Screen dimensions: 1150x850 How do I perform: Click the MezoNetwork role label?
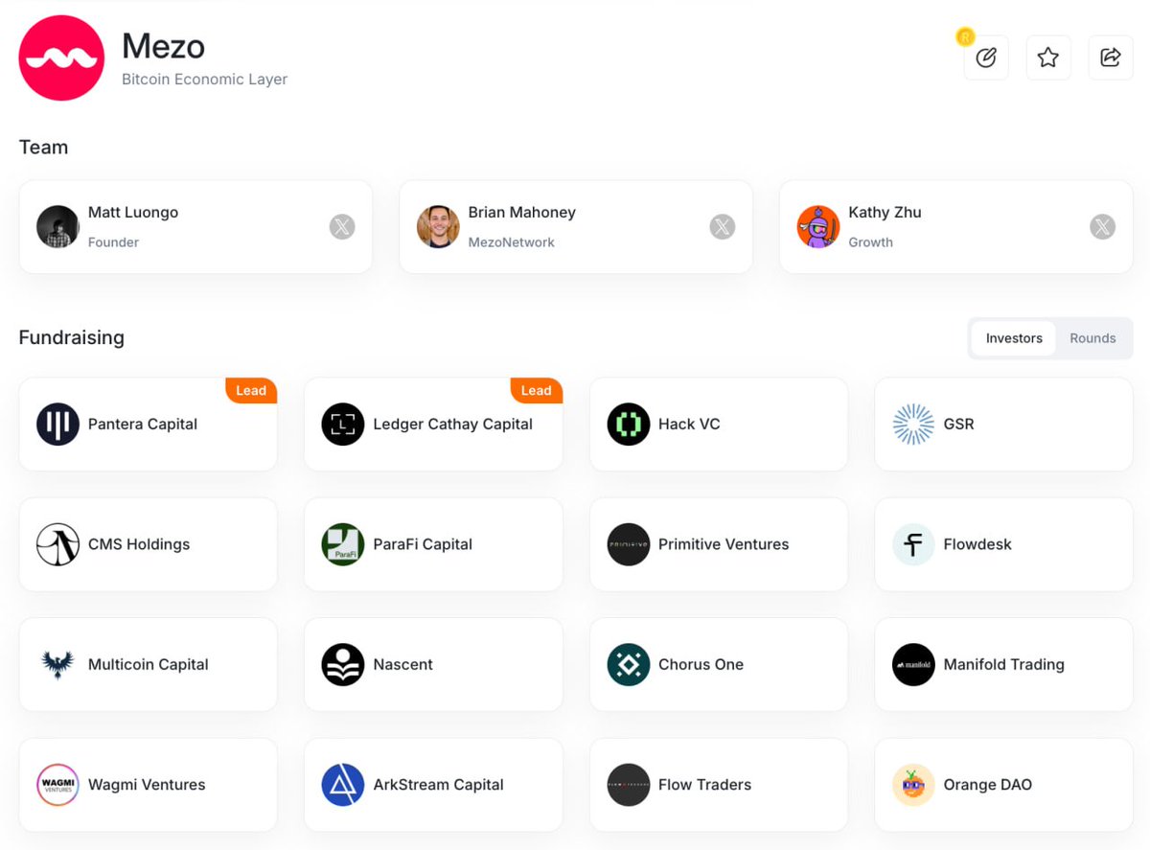512,242
